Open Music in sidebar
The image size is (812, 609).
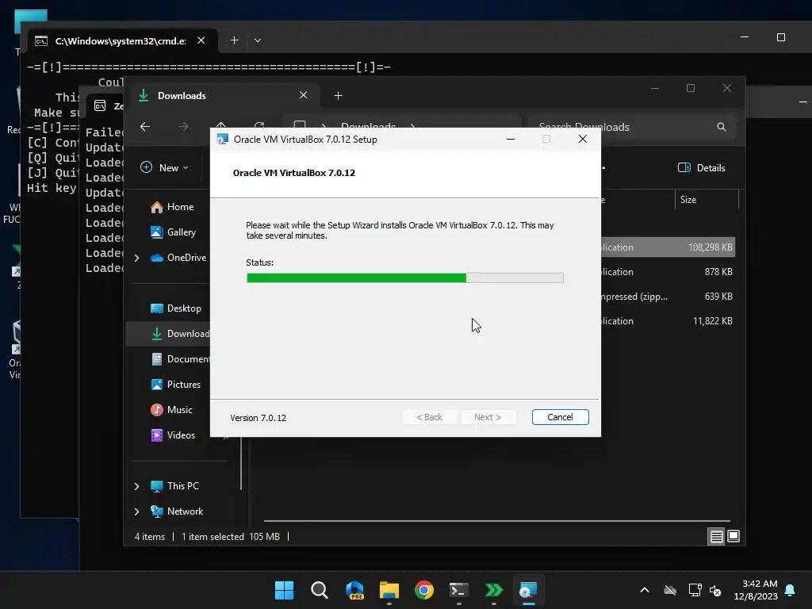(x=171, y=410)
